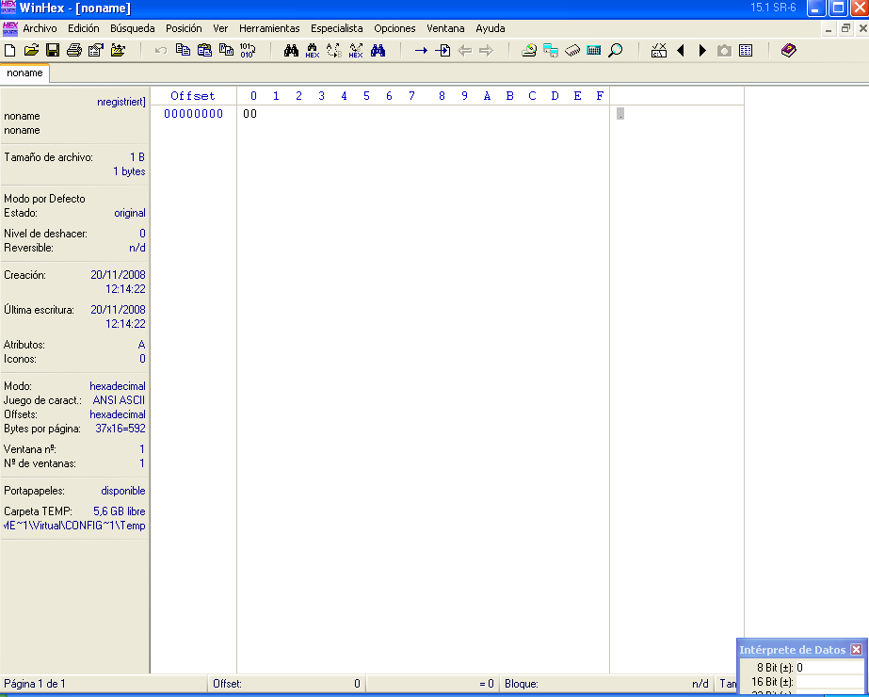This screenshot has height=697, width=869.
Task: Find hex values with the binoculars HEX icon
Action: click(313, 51)
